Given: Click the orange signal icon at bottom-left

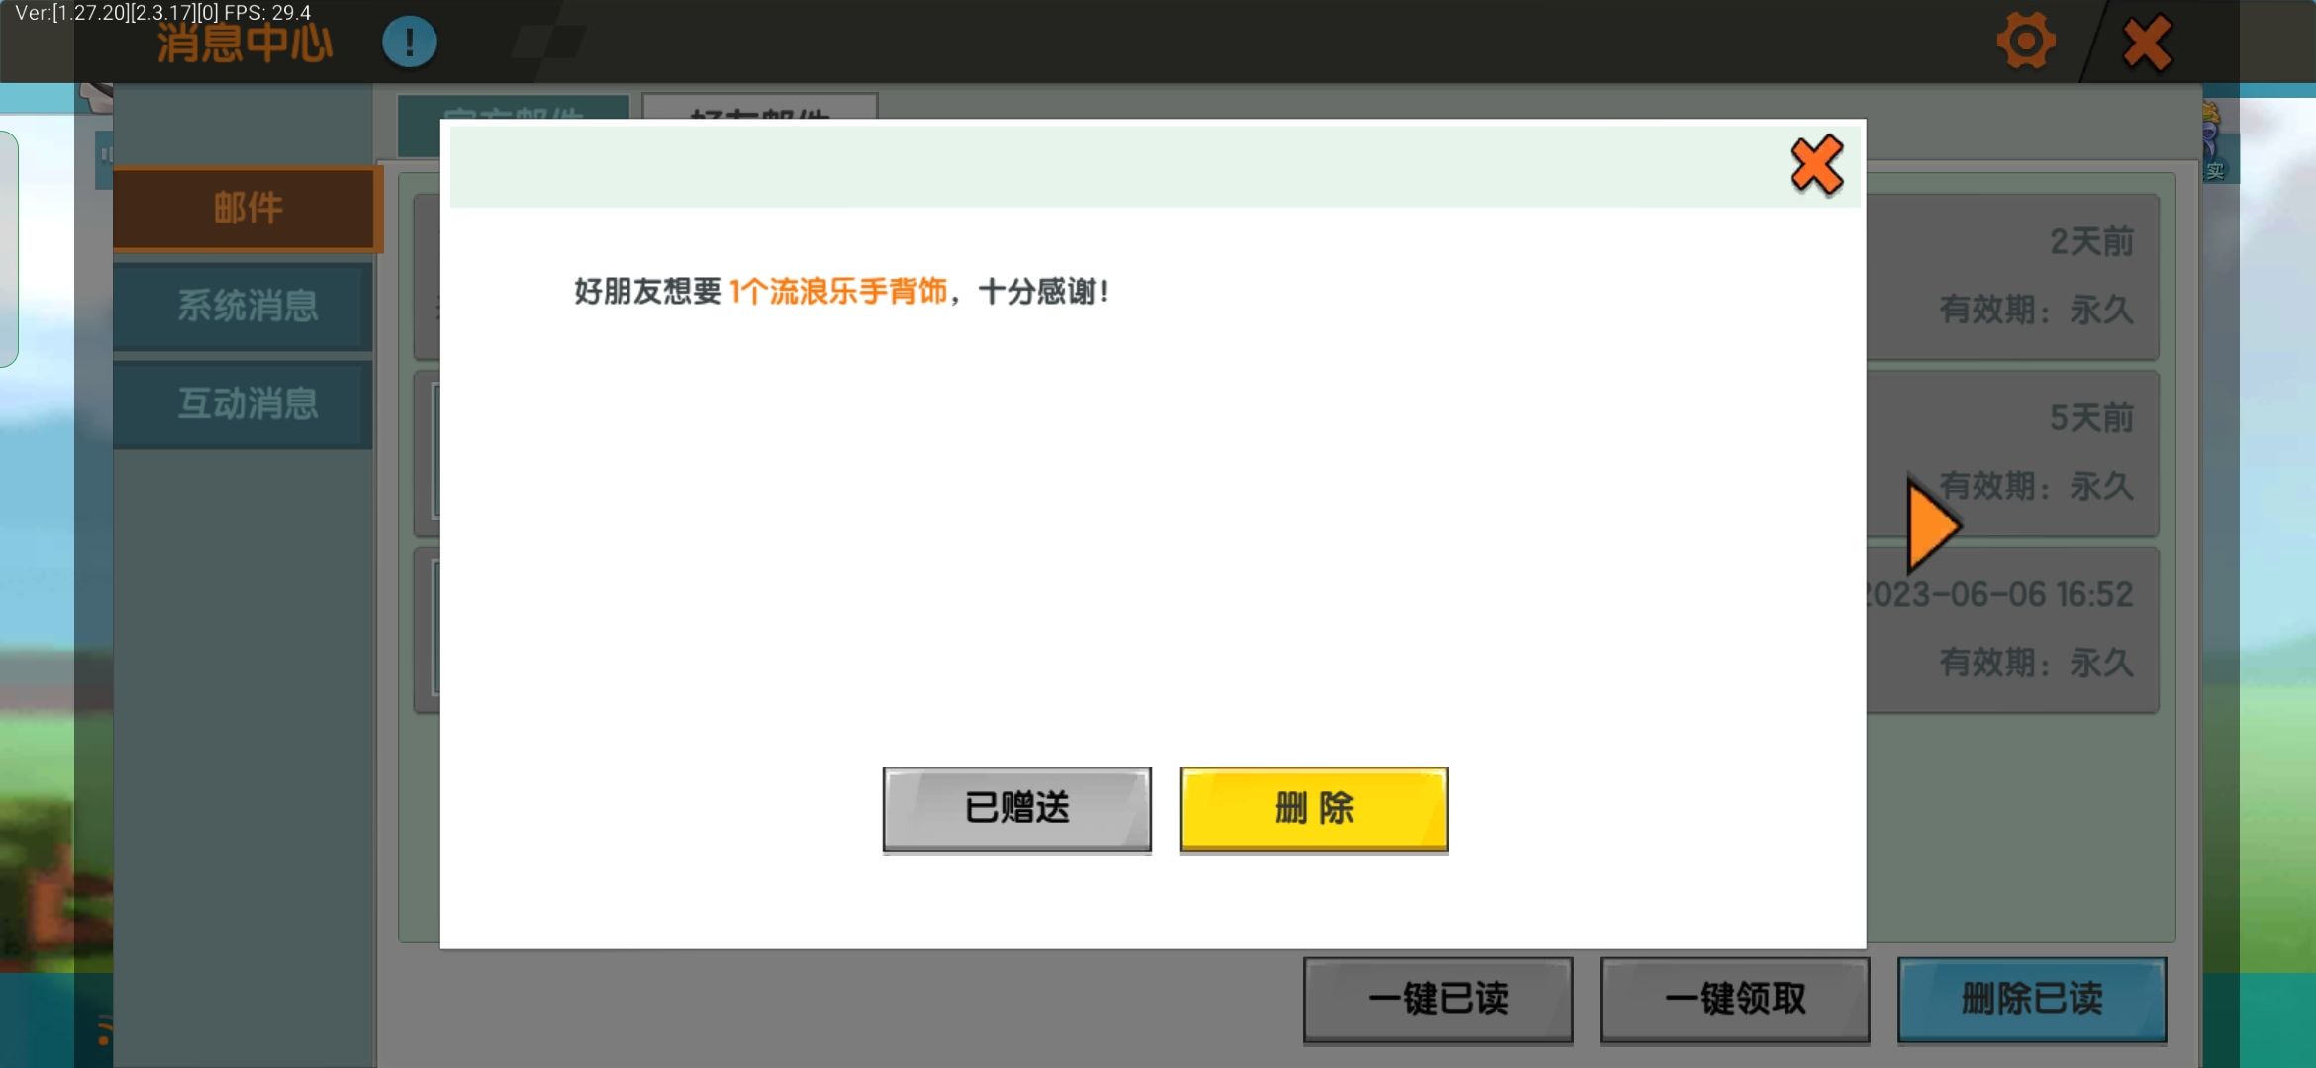Looking at the screenshot, I should [103, 1030].
